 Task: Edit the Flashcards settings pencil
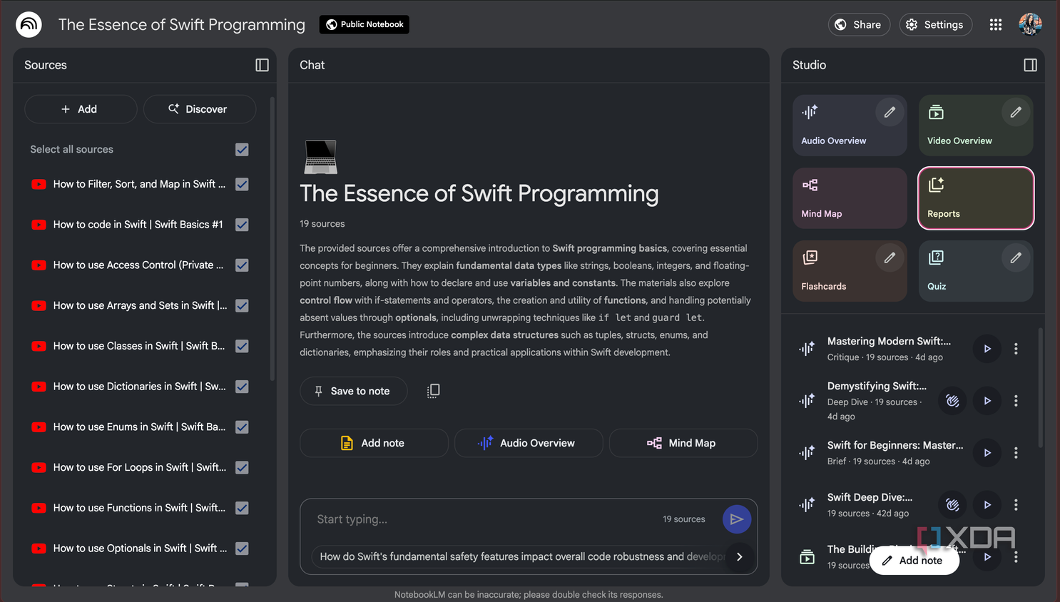click(890, 257)
